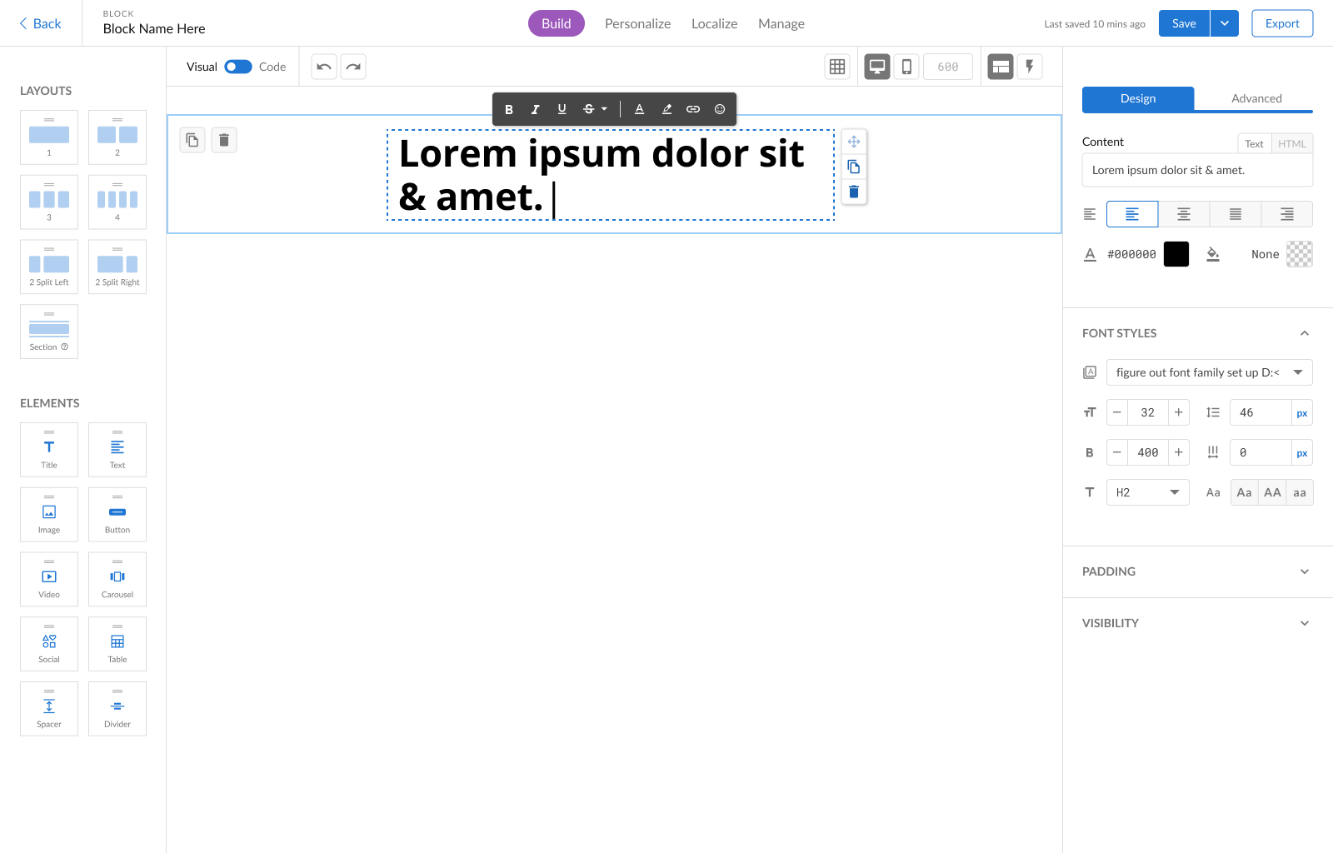This screenshot has height=853, width=1333.
Task: Apply strikethrough to the selected text
Action: [x=587, y=108]
